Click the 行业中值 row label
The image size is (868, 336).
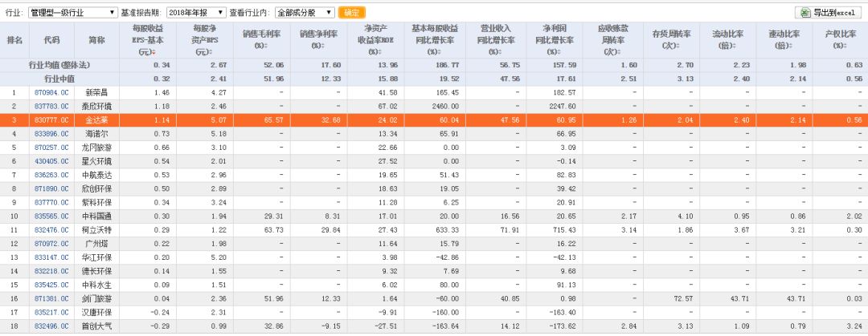pos(59,79)
